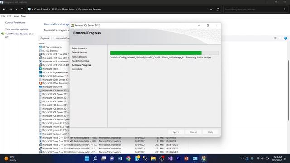Click the Uninstall/Change toolbar button
Image resolution: width=290 pixels, height=163 pixels.
tap(63, 38)
